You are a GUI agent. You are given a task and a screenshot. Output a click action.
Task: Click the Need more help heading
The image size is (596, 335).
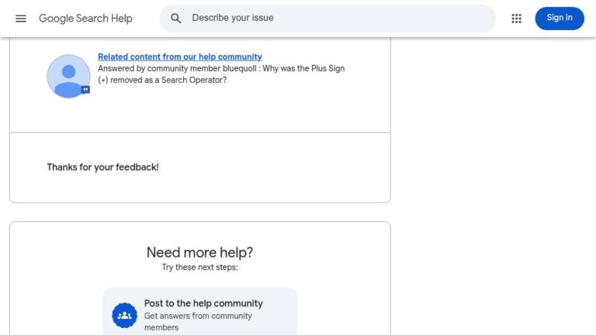(x=200, y=253)
